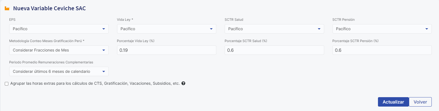Expand the SCTR Pensión selector
The image size is (439, 111).
tap(382, 29)
